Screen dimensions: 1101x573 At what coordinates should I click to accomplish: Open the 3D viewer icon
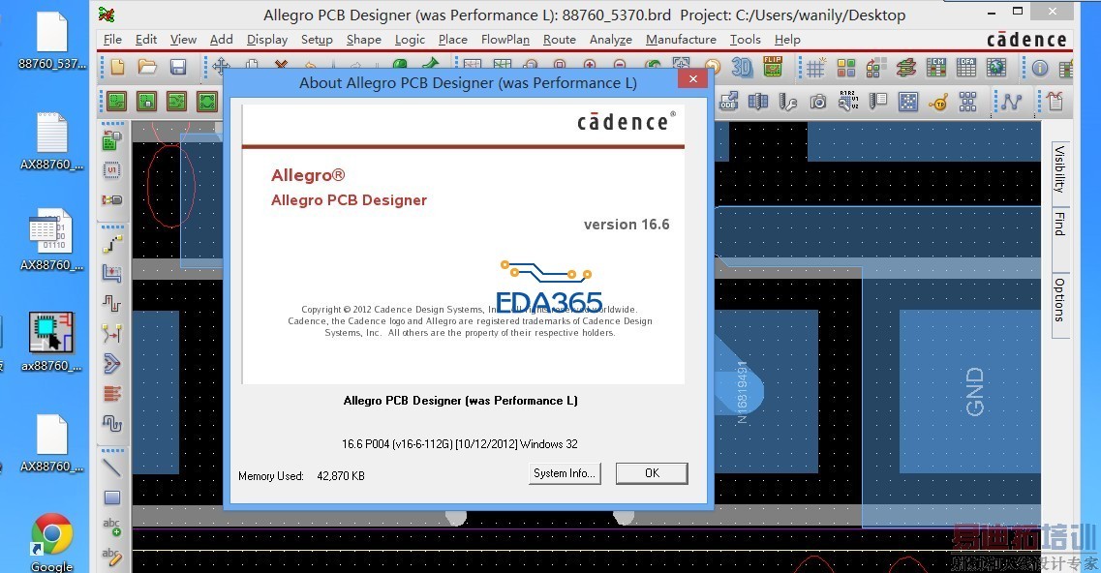pos(742,67)
